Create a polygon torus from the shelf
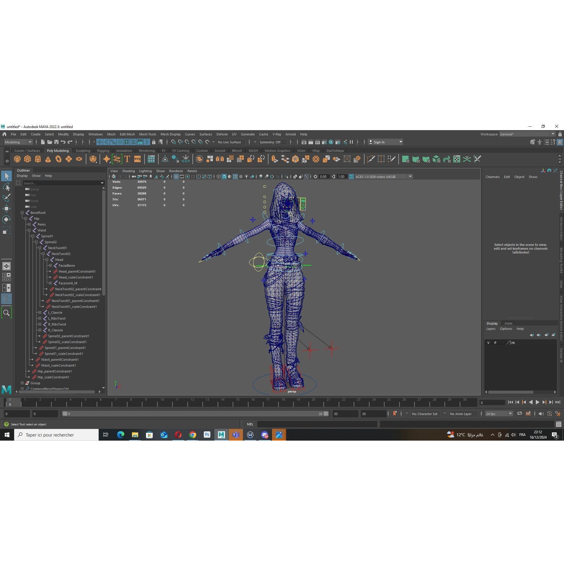This screenshot has width=564, height=564. pos(58,159)
